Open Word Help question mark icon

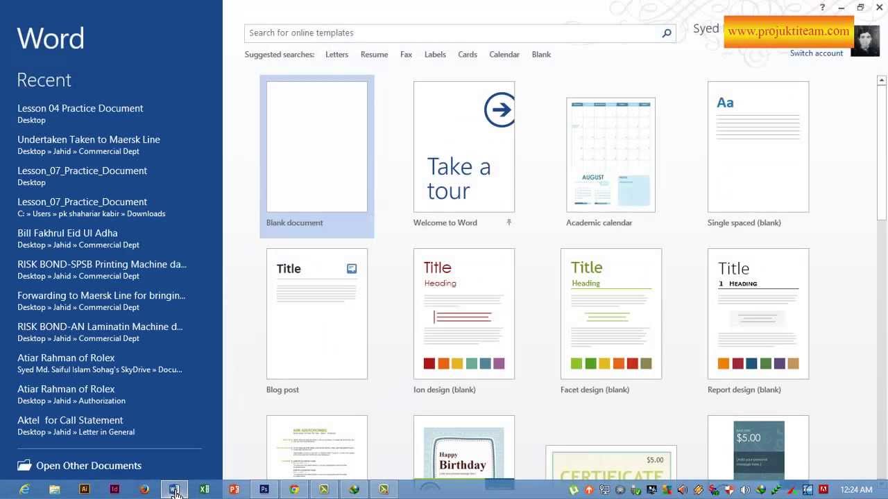pyautogui.click(x=822, y=8)
